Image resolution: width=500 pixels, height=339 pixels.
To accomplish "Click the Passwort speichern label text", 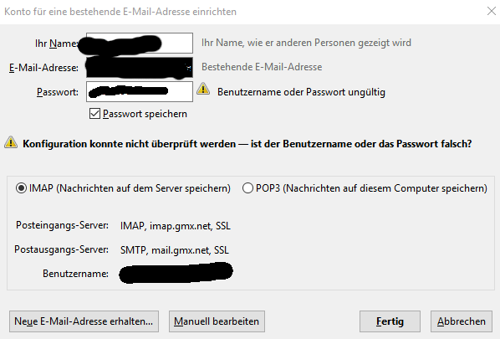I will click(x=145, y=114).
